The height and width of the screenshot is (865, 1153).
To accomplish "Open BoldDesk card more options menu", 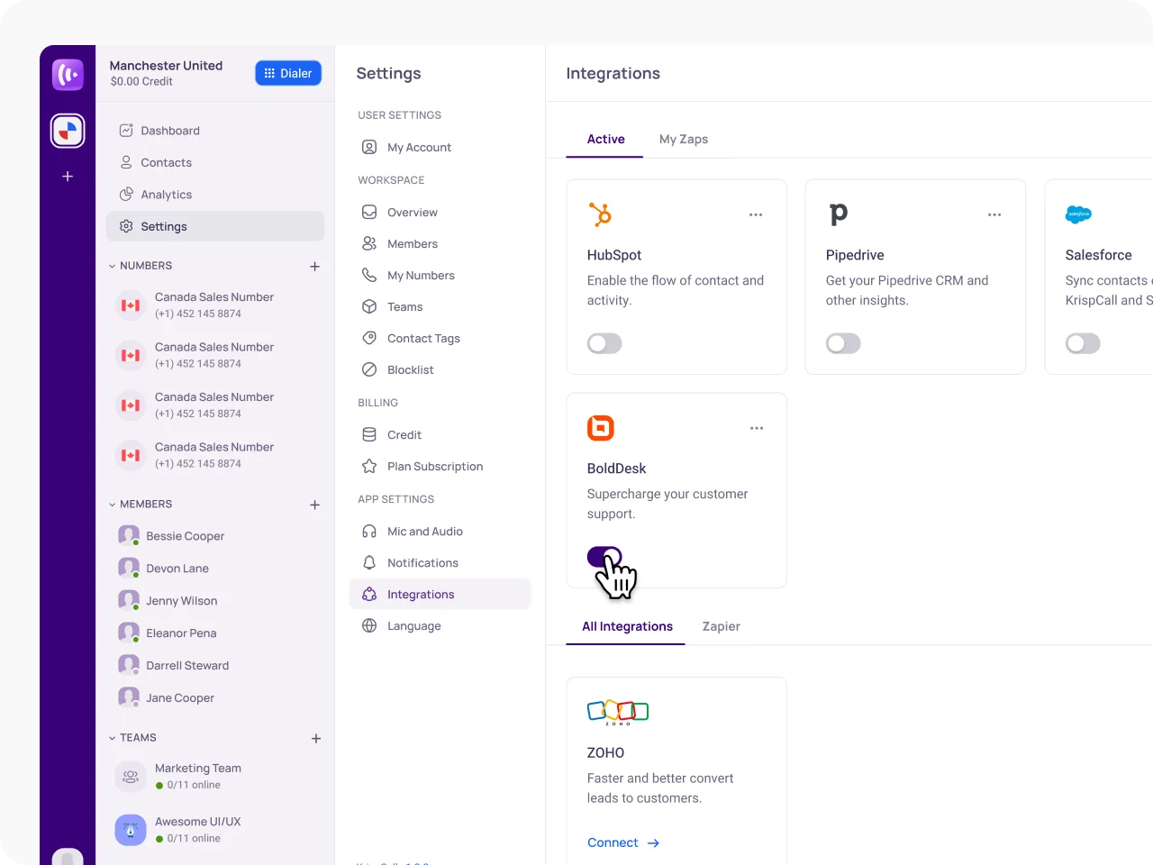I will [x=757, y=429].
